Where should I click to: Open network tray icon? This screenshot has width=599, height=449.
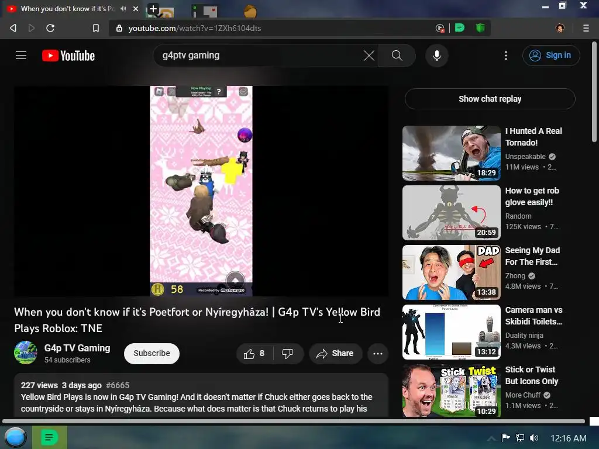coord(520,437)
